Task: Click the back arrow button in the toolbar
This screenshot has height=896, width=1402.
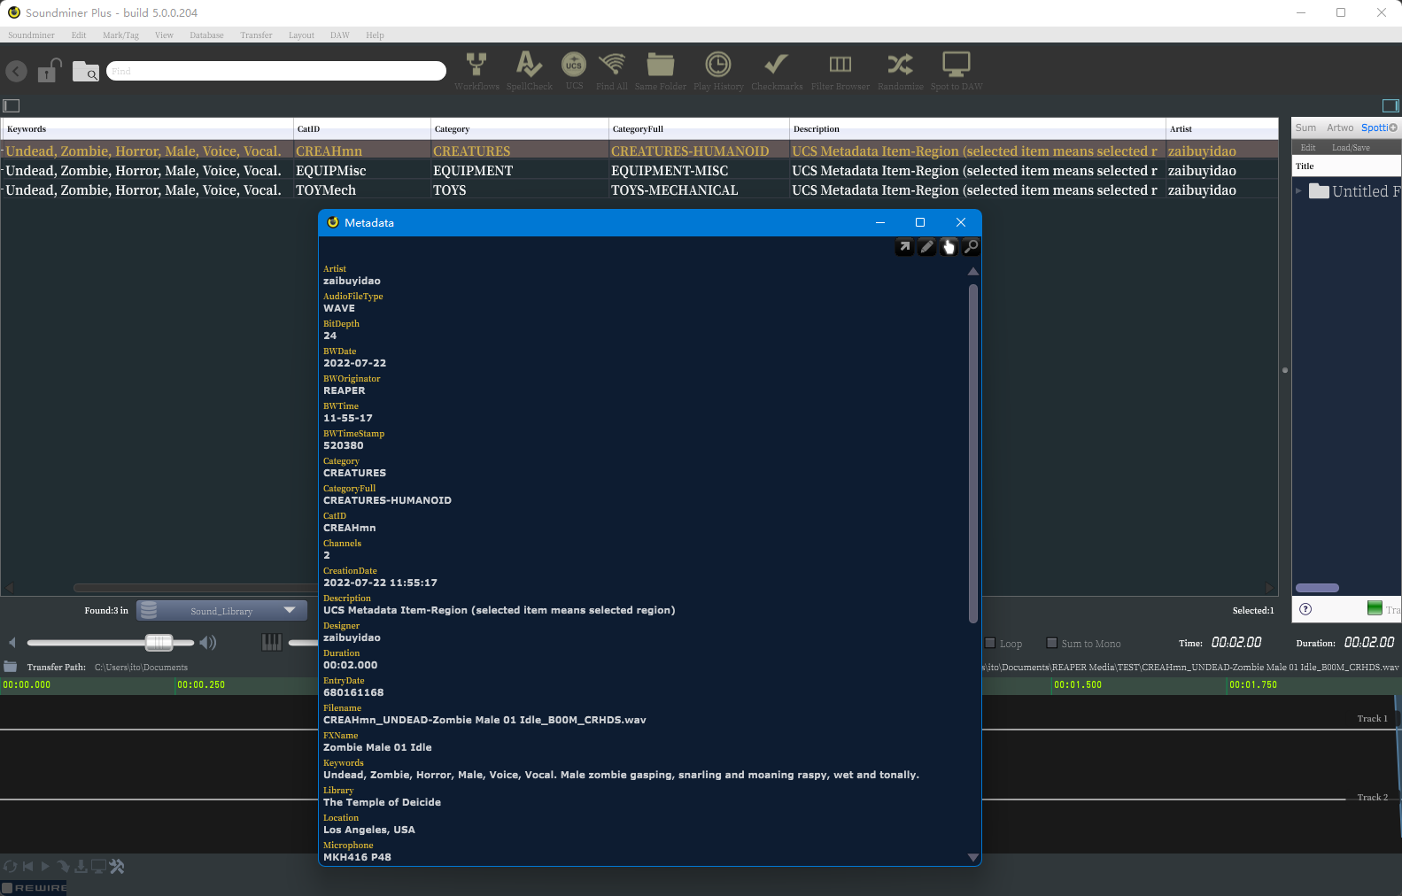Action: pos(16,72)
